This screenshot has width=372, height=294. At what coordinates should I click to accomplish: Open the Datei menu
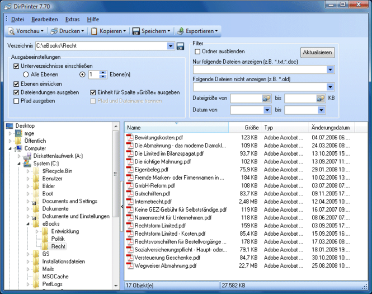[x=17, y=20]
